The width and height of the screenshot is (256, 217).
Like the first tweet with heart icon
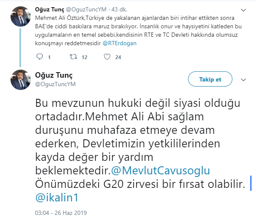107,57
